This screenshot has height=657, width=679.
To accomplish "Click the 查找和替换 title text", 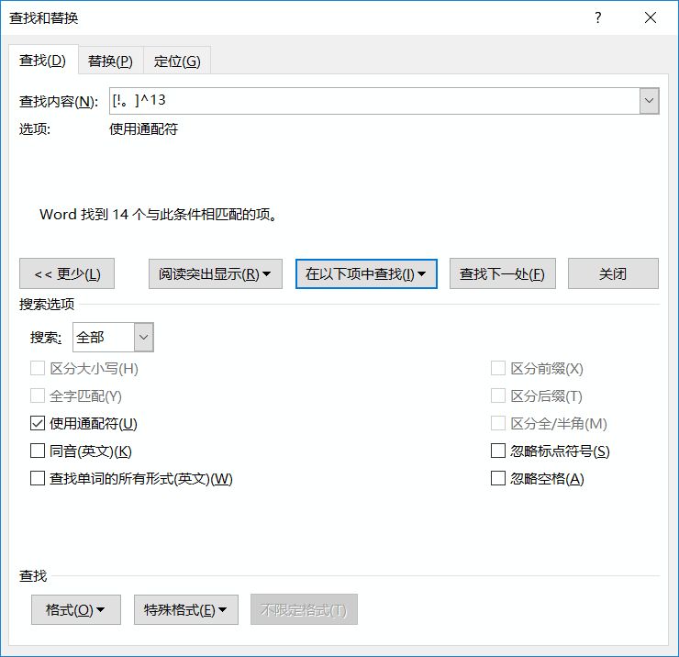I will 44,18.
